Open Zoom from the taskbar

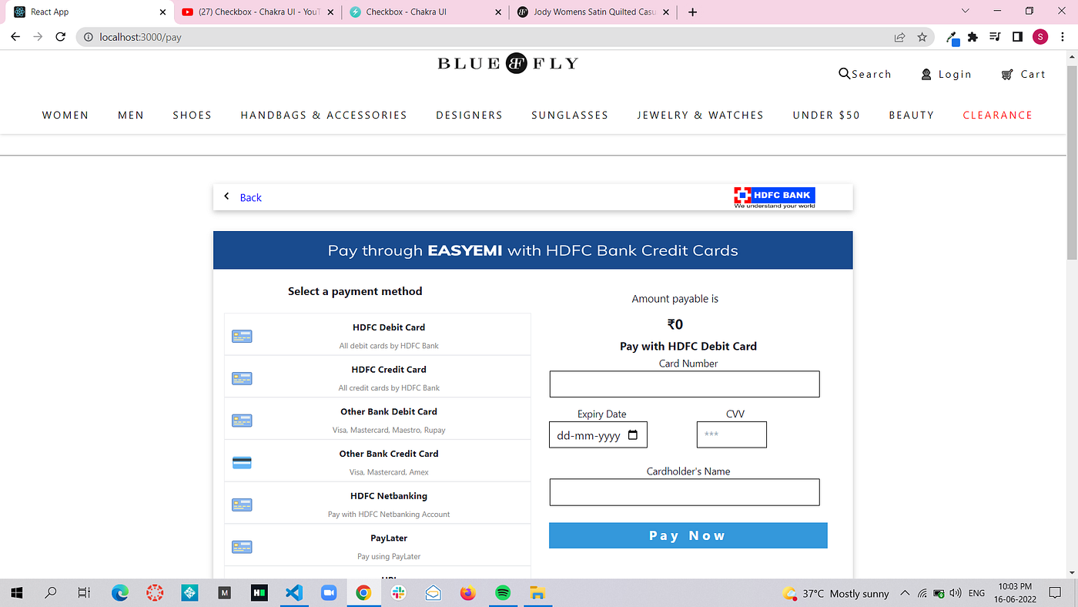(329, 593)
